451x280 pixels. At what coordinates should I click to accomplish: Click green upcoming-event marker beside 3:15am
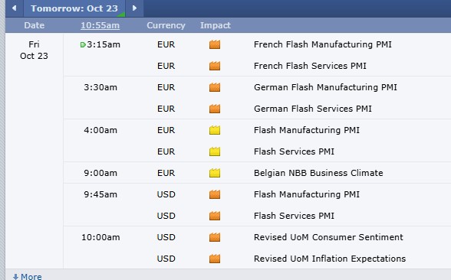click(83, 44)
